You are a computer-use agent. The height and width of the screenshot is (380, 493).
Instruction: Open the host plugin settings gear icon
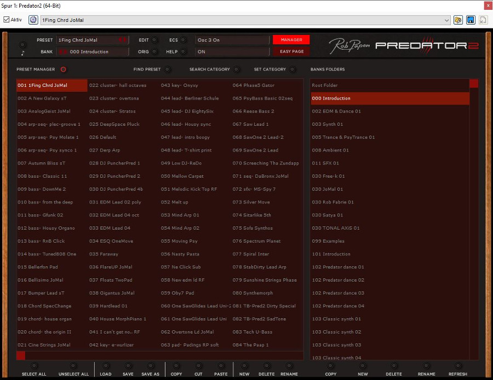point(33,20)
